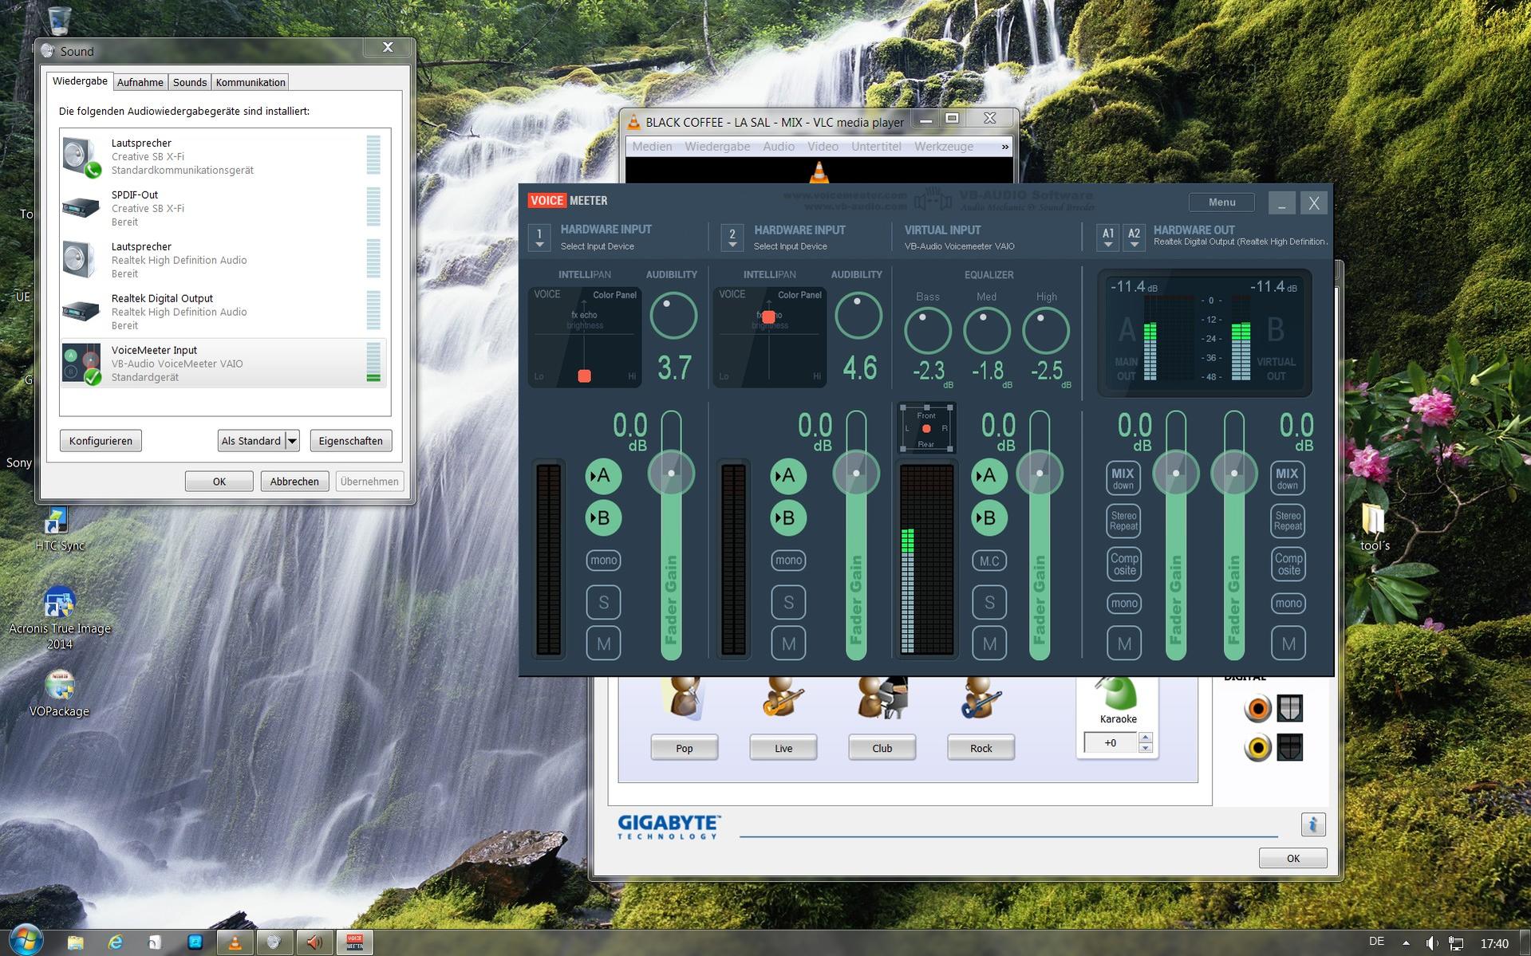The image size is (1531, 956).
Task: Expand the Als Standard dropdown arrow
Action: (292, 441)
